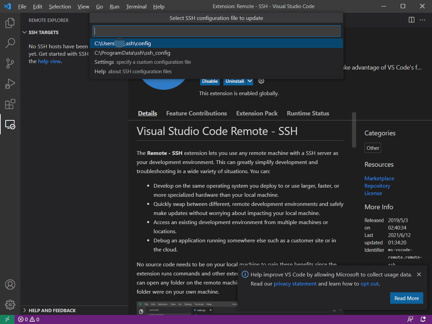Open the Terminal menu
The image size is (432, 324).
(136, 6)
